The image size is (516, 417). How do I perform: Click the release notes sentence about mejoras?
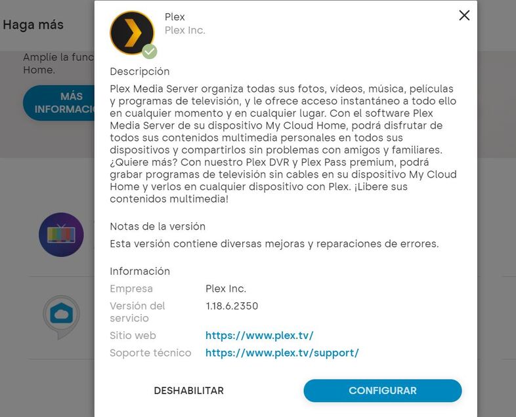[x=274, y=244]
